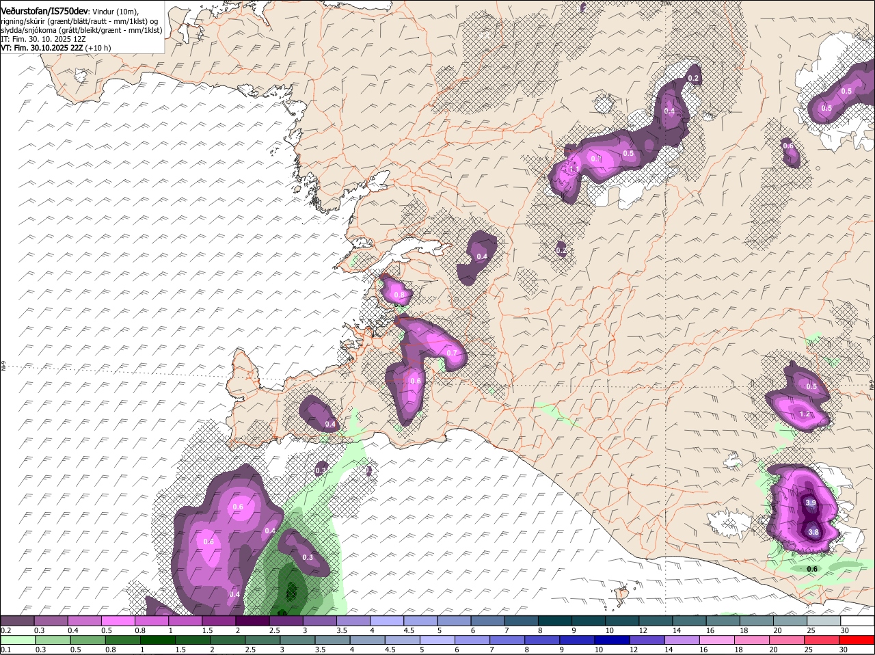Click the dark purple snow legend swatch labeled 2
This screenshot has width=875, height=655.
(x=253, y=621)
